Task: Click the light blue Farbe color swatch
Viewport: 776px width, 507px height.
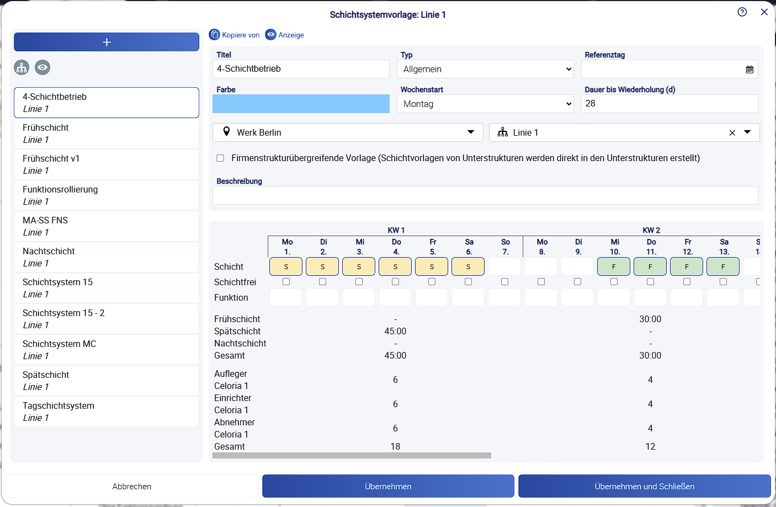Action: (301, 104)
